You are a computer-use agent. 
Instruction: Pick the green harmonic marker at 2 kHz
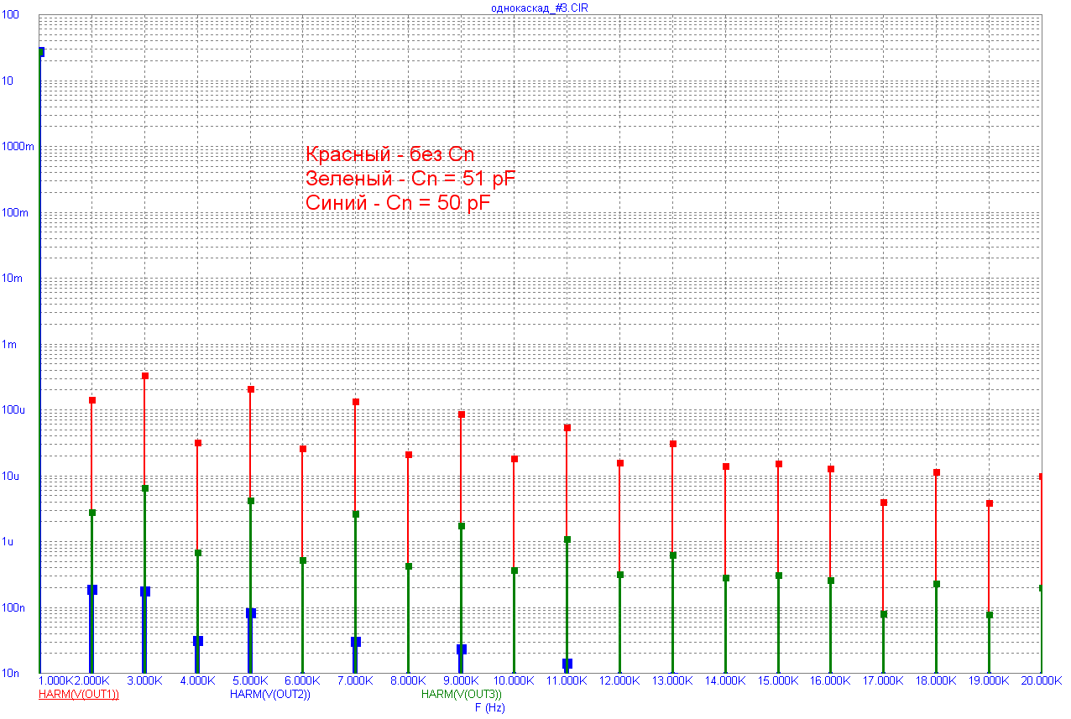click(92, 513)
